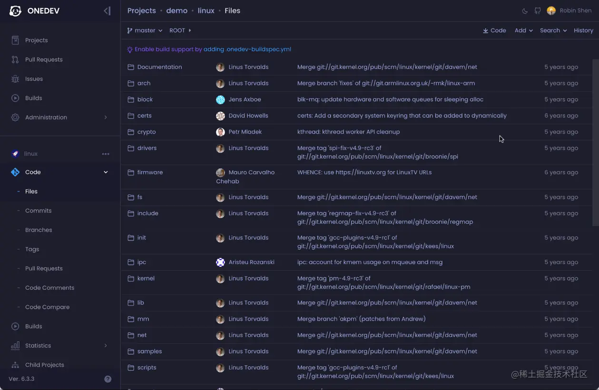
Task: Collapse the sidebar with the arrow icon
Action: coord(107,11)
